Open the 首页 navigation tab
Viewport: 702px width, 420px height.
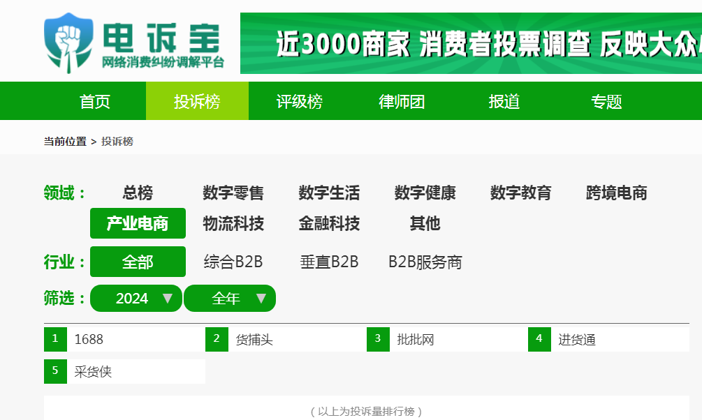point(95,101)
